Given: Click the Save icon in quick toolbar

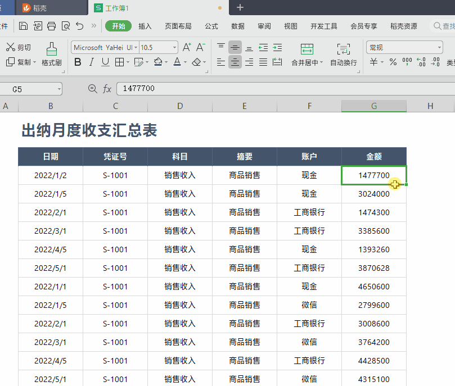Looking at the screenshot, I should tap(23, 26).
